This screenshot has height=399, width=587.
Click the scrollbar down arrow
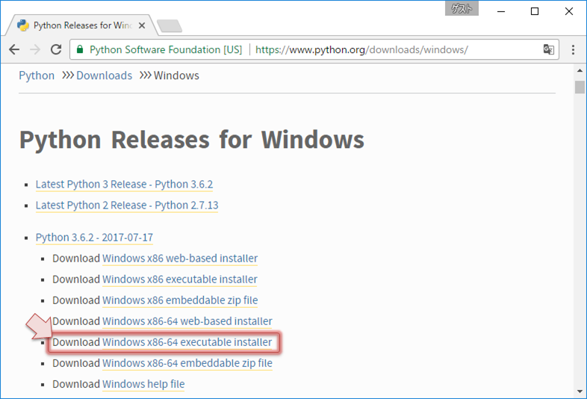[580, 391]
